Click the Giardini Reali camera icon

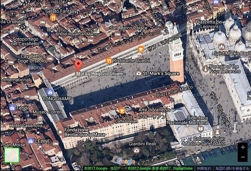point(136,150)
